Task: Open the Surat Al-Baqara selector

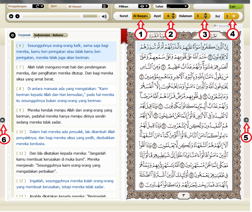Action: 141,16
